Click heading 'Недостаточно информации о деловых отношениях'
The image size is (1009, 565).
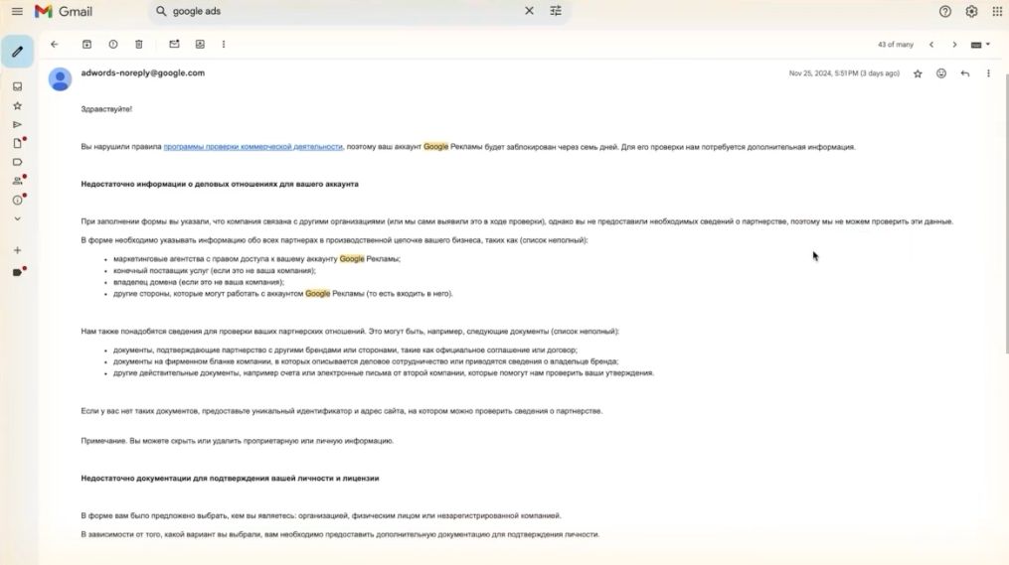(220, 184)
